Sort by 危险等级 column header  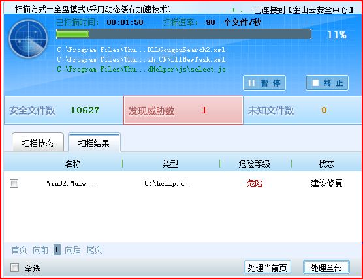point(254,164)
